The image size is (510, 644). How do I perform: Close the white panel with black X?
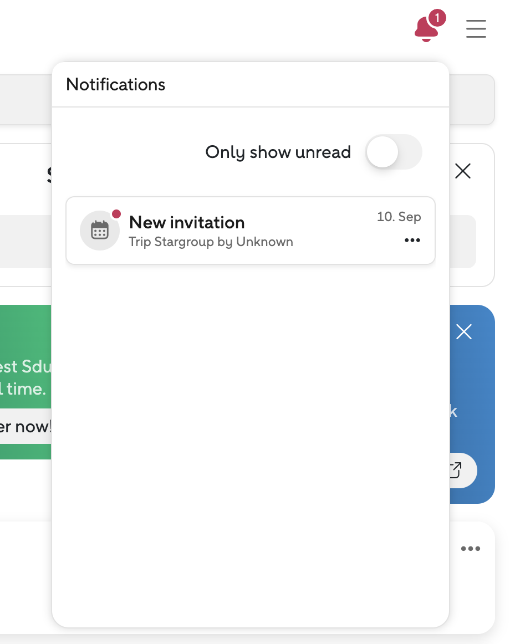(x=462, y=171)
